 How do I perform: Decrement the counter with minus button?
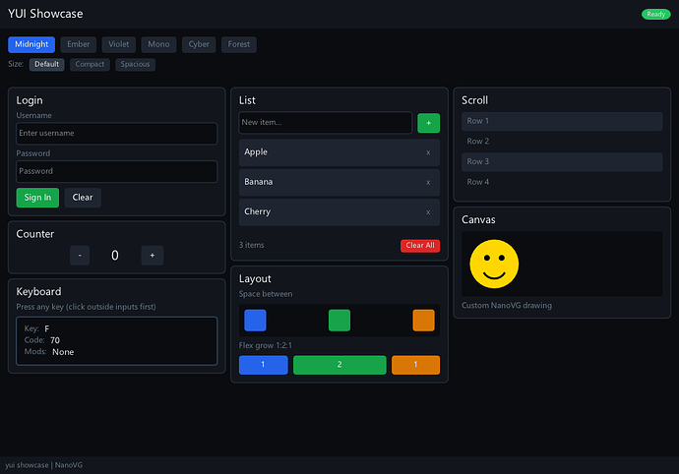coord(80,256)
